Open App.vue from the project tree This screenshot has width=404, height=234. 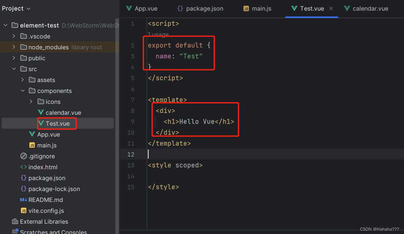coord(48,134)
